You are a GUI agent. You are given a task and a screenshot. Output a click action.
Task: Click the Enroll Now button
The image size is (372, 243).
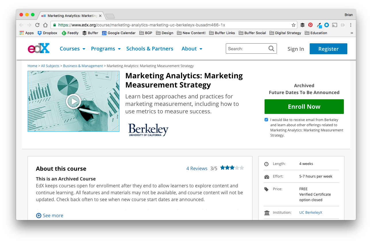[304, 106]
